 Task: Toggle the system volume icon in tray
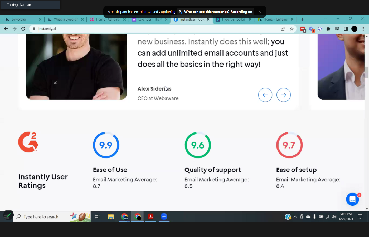pyautogui.click(x=334, y=217)
